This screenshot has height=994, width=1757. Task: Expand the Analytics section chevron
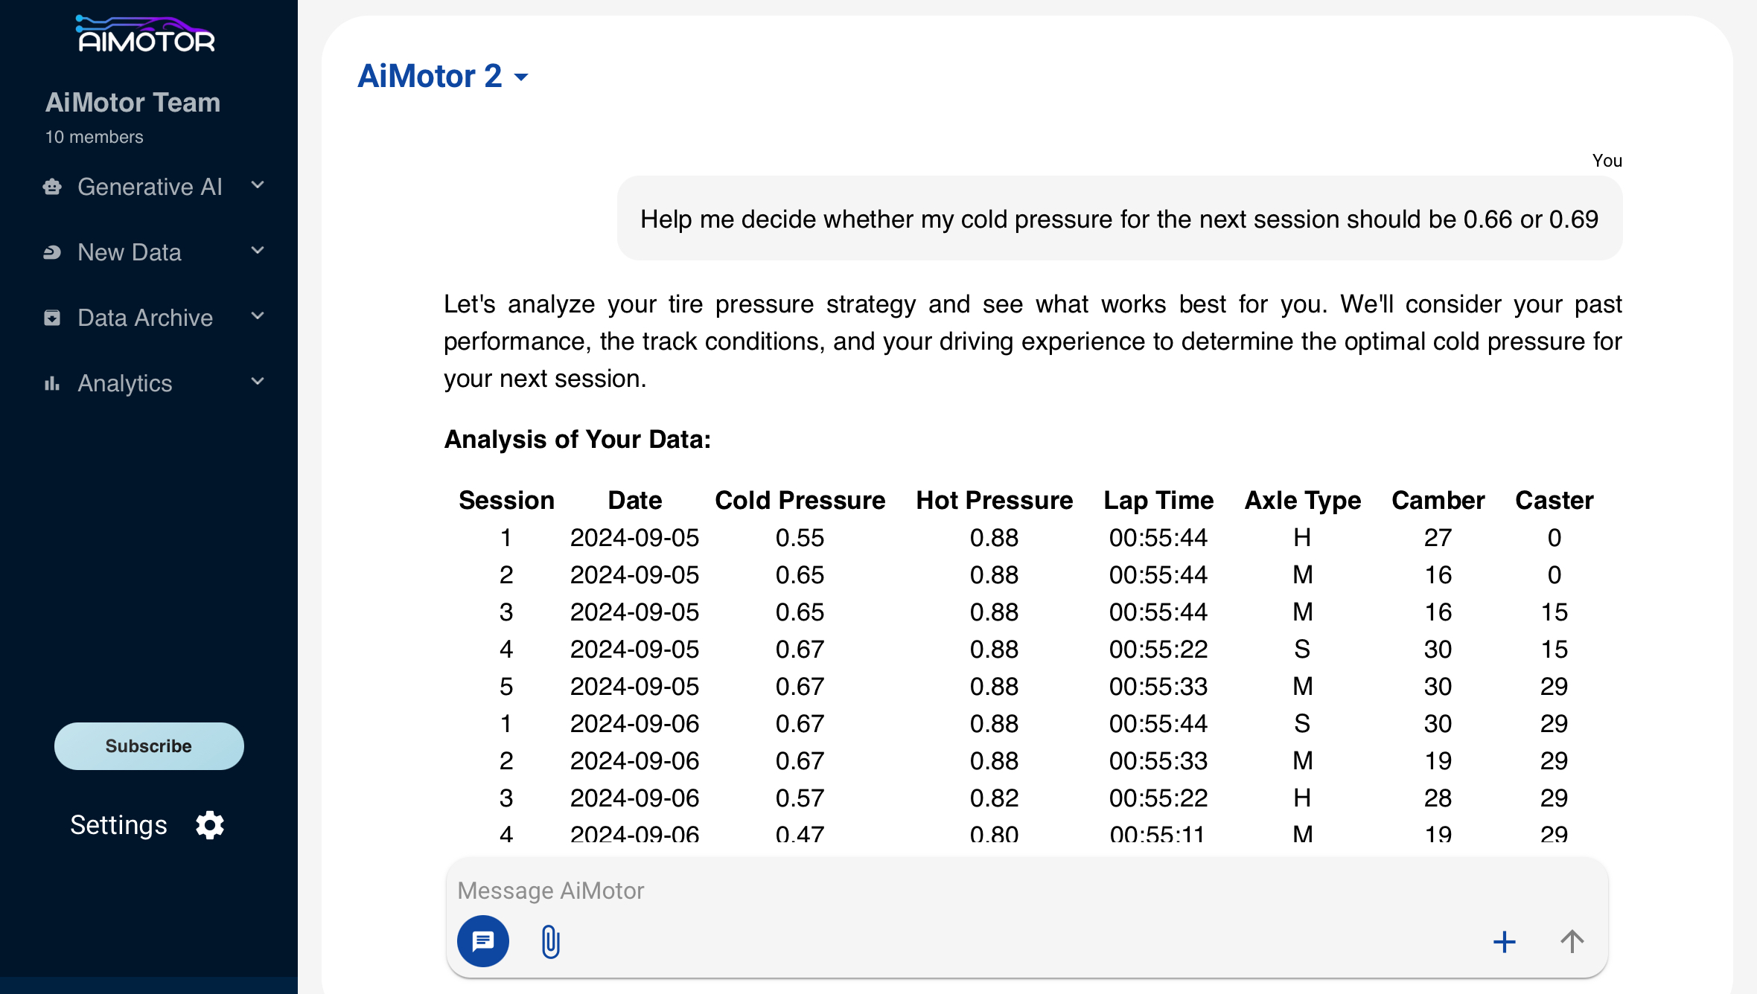click(x=258, y=382)
